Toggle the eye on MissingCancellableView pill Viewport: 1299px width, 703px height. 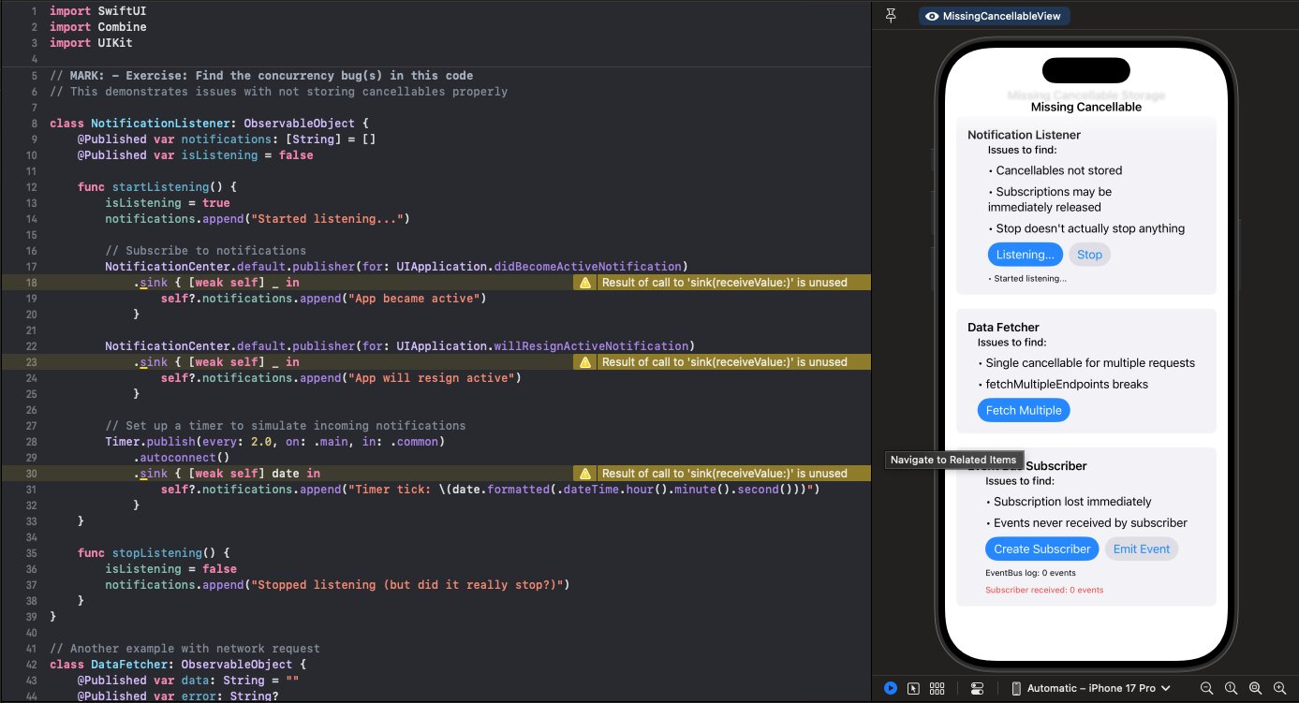[932, 16]
